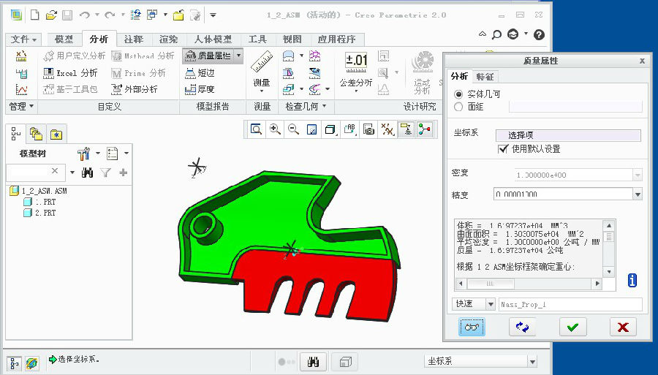Viewport: 658px width, 375px height.
Task: Click the preview eyeglasses button in dialog
Action: pyautogui.click(x=472, y=327)
